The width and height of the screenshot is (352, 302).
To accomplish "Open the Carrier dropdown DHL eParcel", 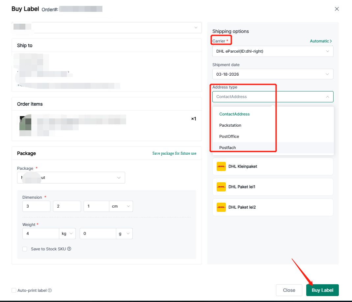I will pyautogui.click(x=273, y=51).
